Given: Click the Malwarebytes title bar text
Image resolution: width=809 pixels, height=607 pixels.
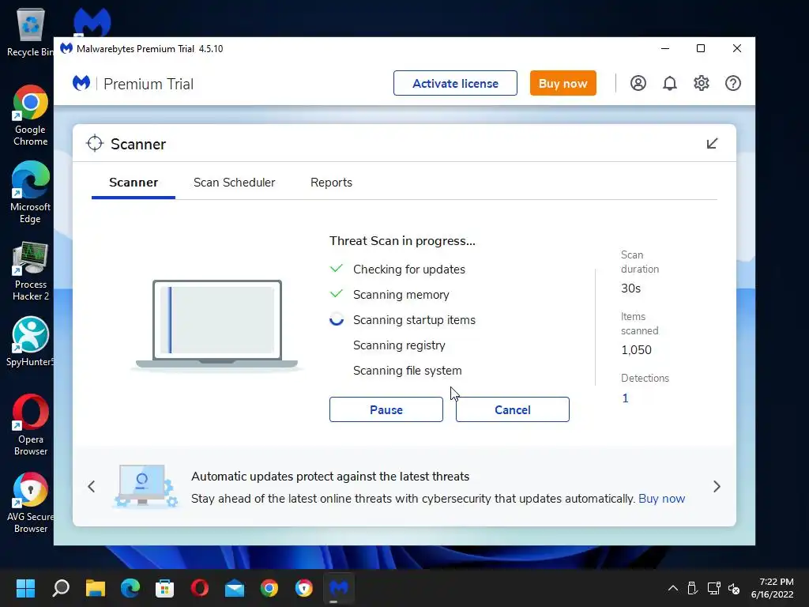Looking at the screenshot, I should [x=149, y=48].
